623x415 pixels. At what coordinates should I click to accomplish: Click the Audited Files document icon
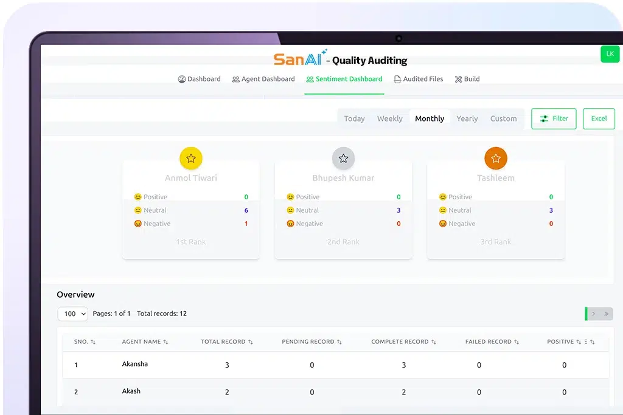397,80
